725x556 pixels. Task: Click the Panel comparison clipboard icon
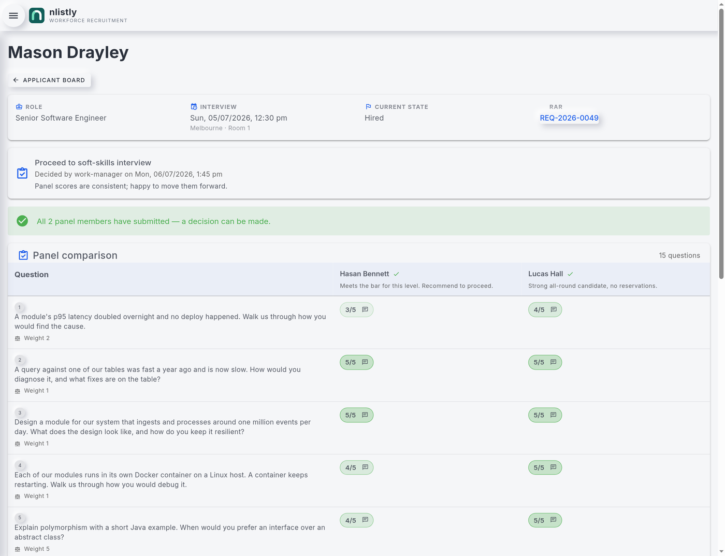coord(23,255)
